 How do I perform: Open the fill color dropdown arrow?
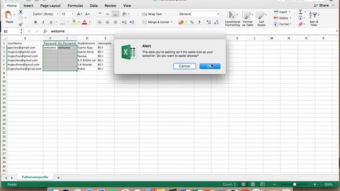coord(79,22)
